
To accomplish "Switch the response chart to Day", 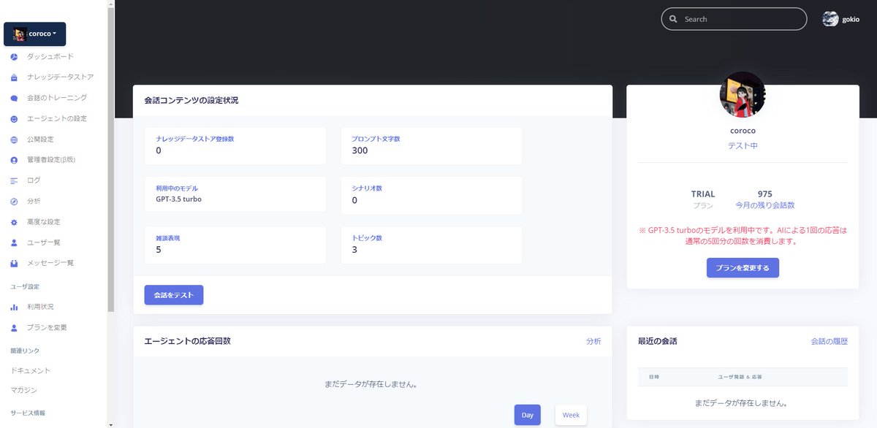I will click(x=527, y=415).
